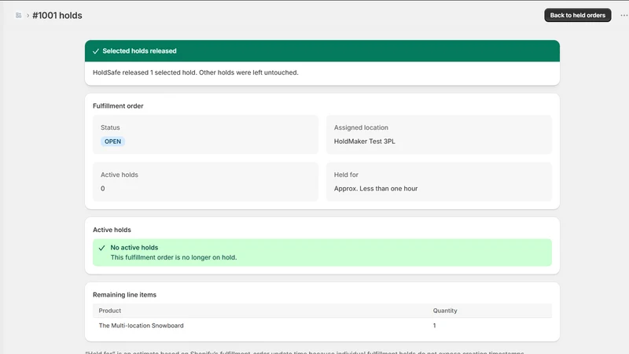Screen dimensions: 629x354
Task: Click the Status label
Action: 110,127
